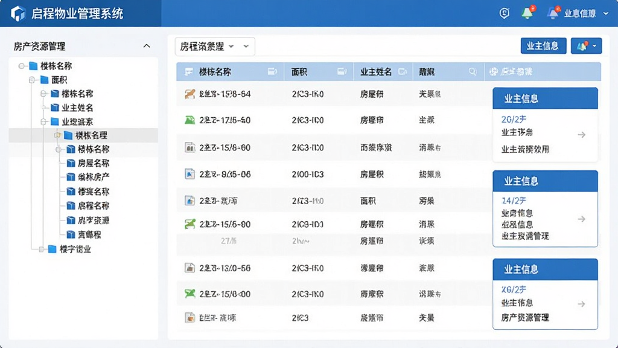Sort by the 业主姓名 column header
Viewport: 618px width, 348px height.
tap(376, 72)
